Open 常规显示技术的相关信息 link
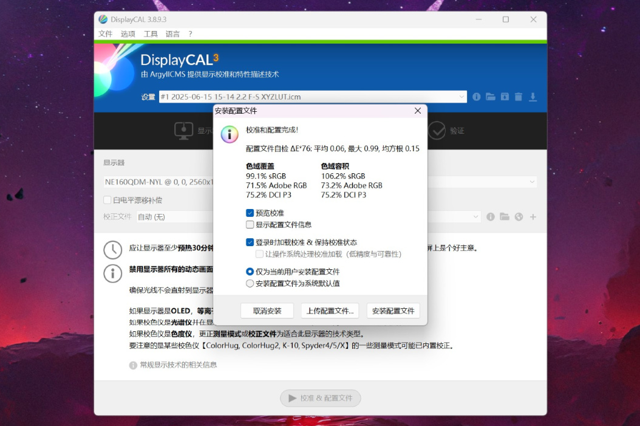 [179, 365]
